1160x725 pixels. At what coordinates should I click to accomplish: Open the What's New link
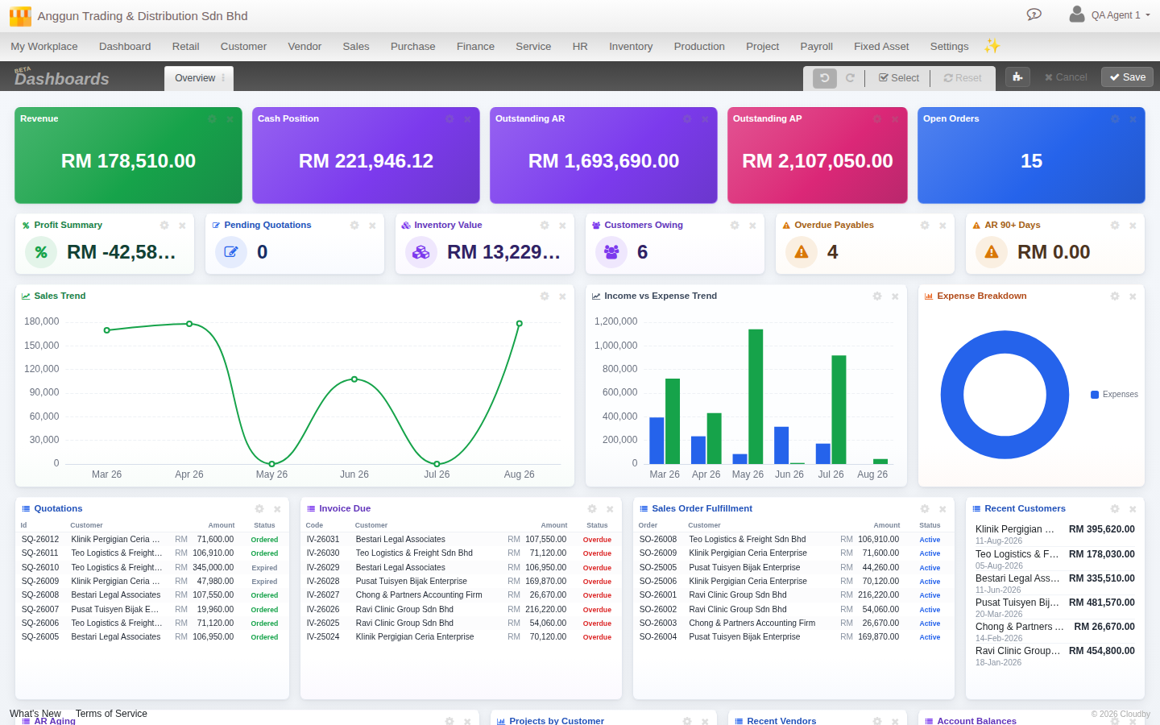35,714
